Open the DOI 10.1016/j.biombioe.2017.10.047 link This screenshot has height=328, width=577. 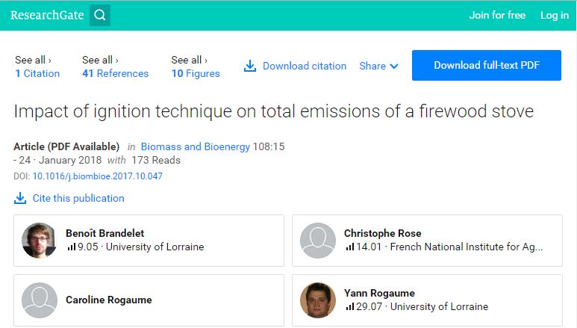(x=98, y=176)
